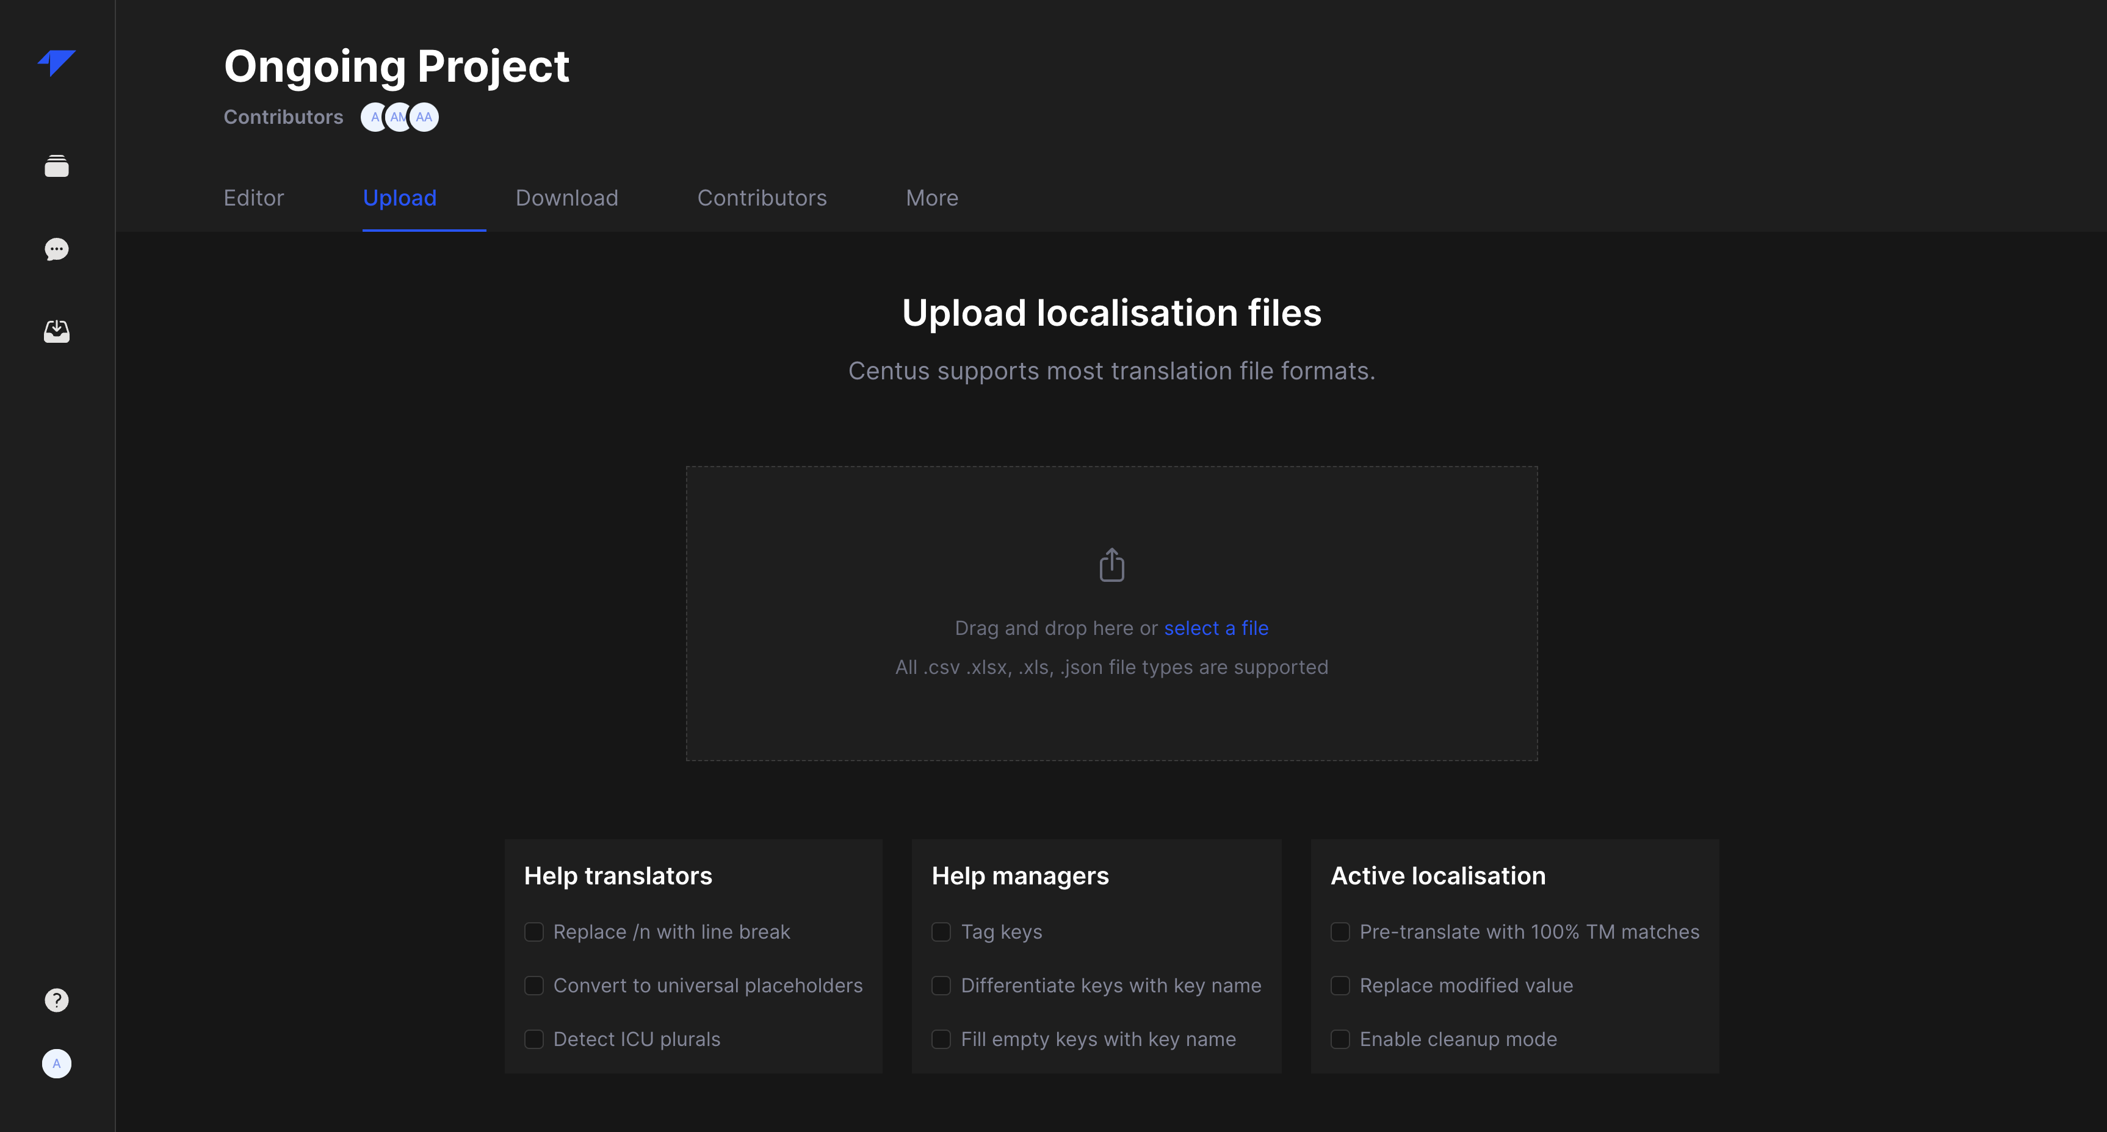This screenshot has width=2107, height=1132.
Task: Click the Contributors label under project title
Action: pyautogui.click(x=283, y=117)
